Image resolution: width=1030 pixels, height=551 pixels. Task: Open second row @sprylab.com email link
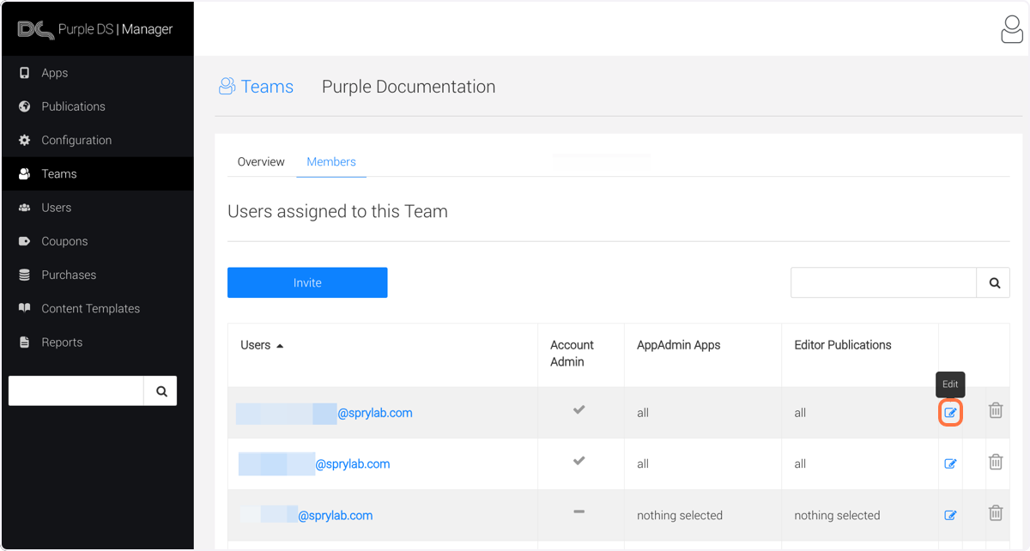[353, 463]
